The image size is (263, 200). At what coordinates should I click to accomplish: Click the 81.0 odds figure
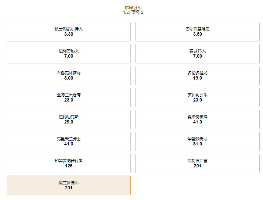point(197,144)
